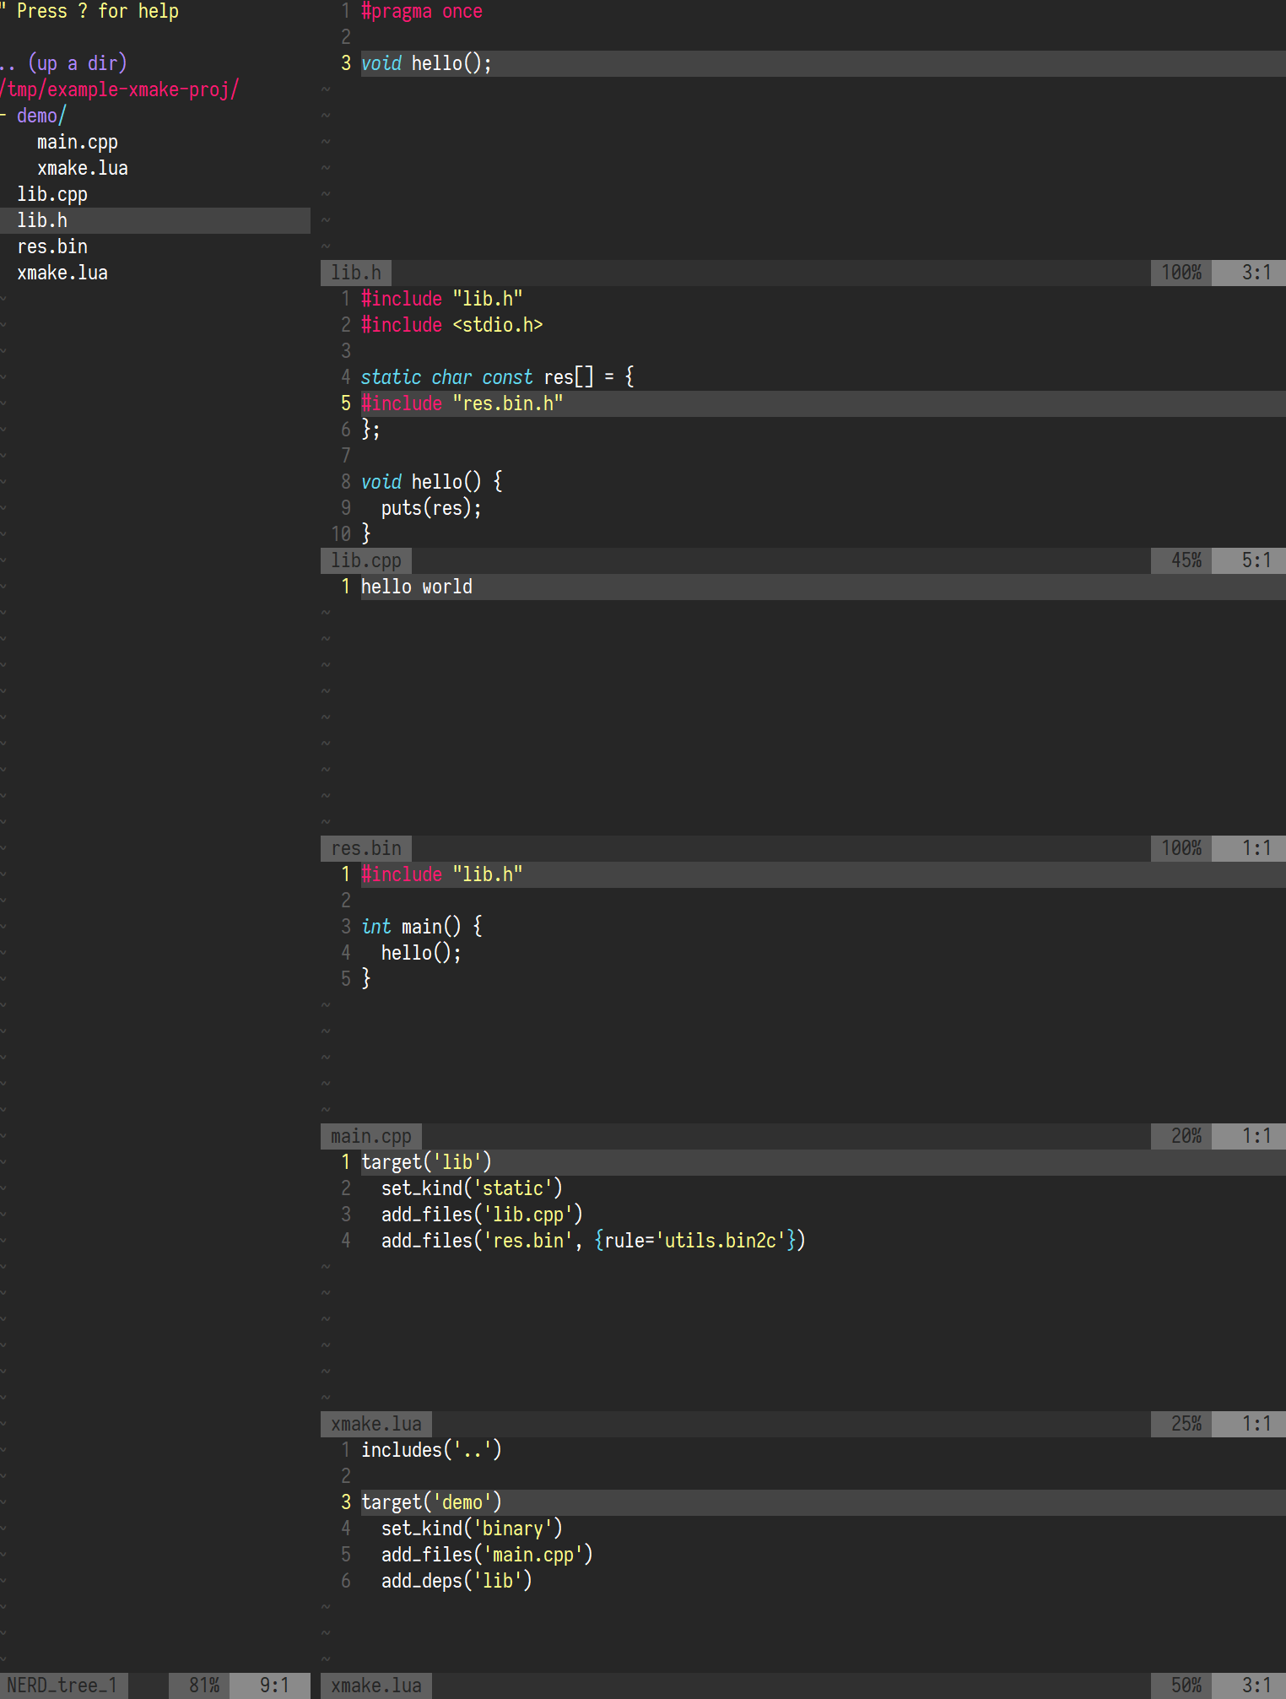Click 100% indicator in res.bin status line
This screenshot has width=1286, height=1699.
point(1181,848)
